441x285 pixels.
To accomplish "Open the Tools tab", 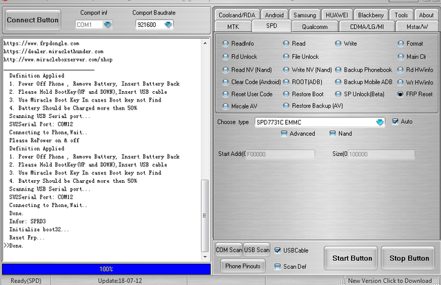I will [x=401, y=15].
